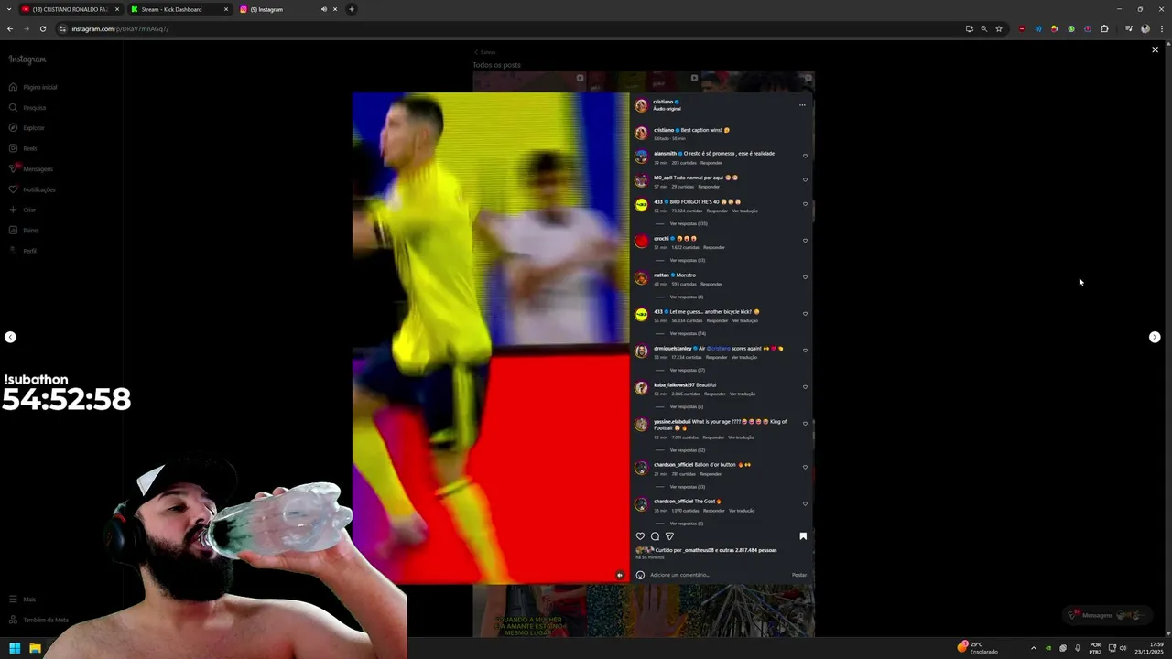The image size is (1172, 659).
Task: Go to the previous post arrow
Action: pyautogui.click(x=10, y=337)
